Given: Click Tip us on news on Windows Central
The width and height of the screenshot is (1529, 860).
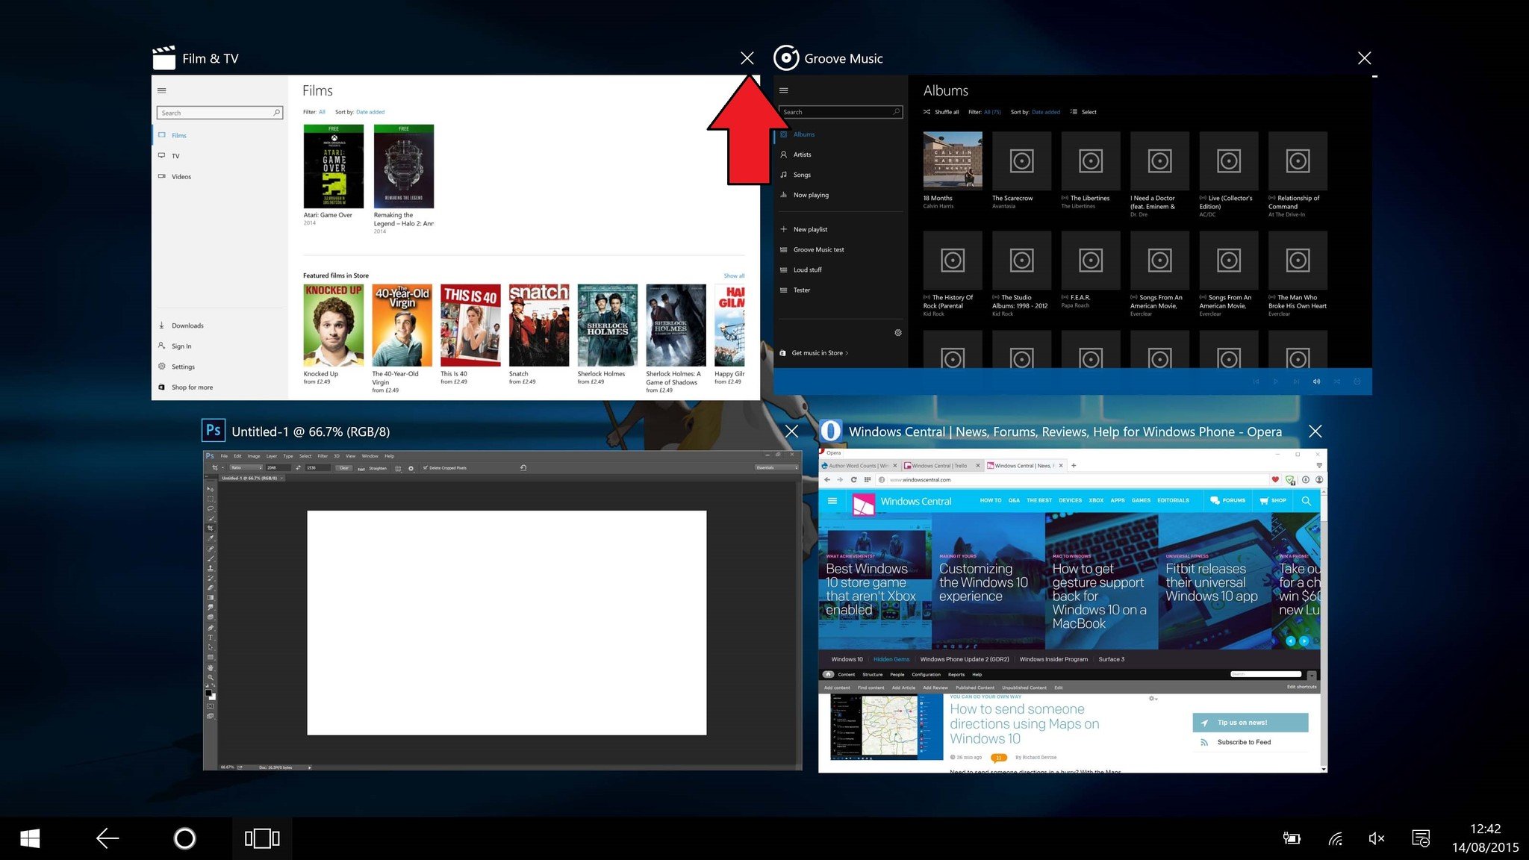Looking at the screenshot, I should pos(1251,723).
